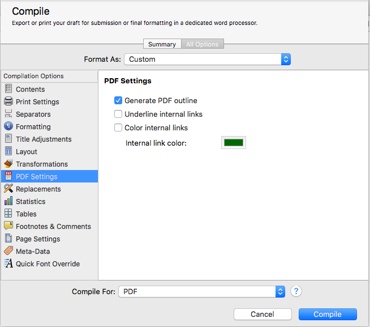This screenshot has width=370, height=327.
Task: Open Statistics using bar chart icon
Action: pos(8,201)
